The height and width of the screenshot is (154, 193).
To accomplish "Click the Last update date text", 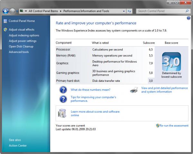I will pyautogui.click(x=76, y=129).
